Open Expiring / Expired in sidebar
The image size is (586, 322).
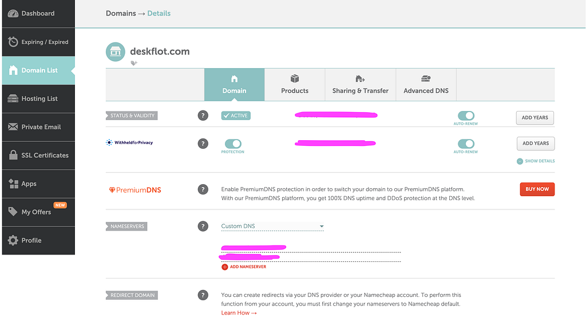38,42
